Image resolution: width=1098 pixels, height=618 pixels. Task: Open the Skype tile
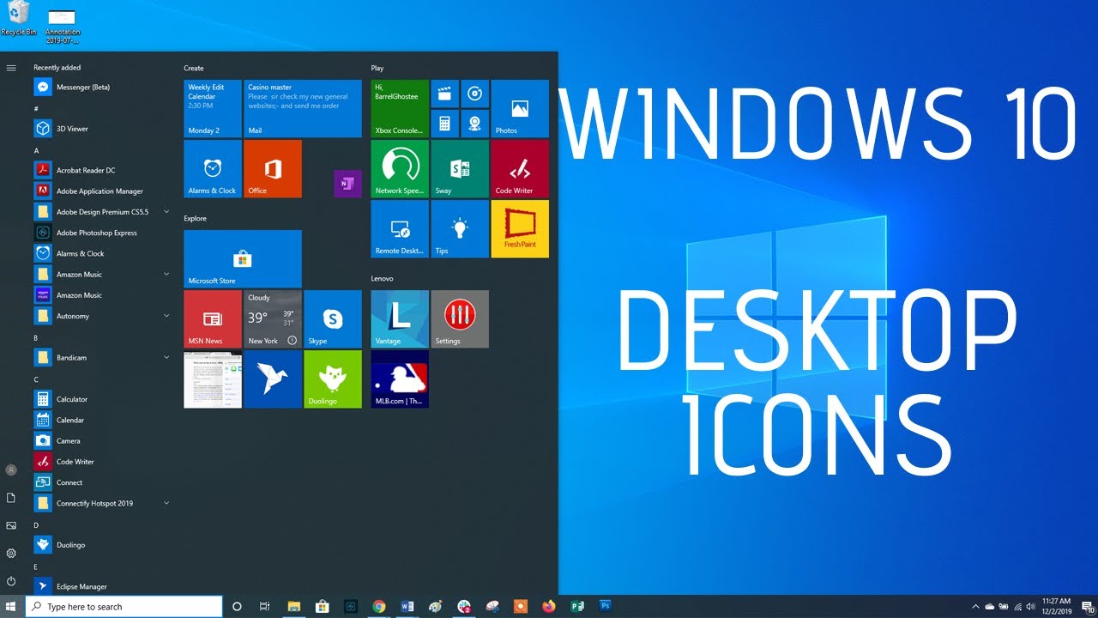[x=333, y=319]
